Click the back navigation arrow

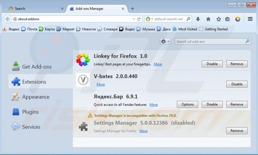click(x=7, y=19)
